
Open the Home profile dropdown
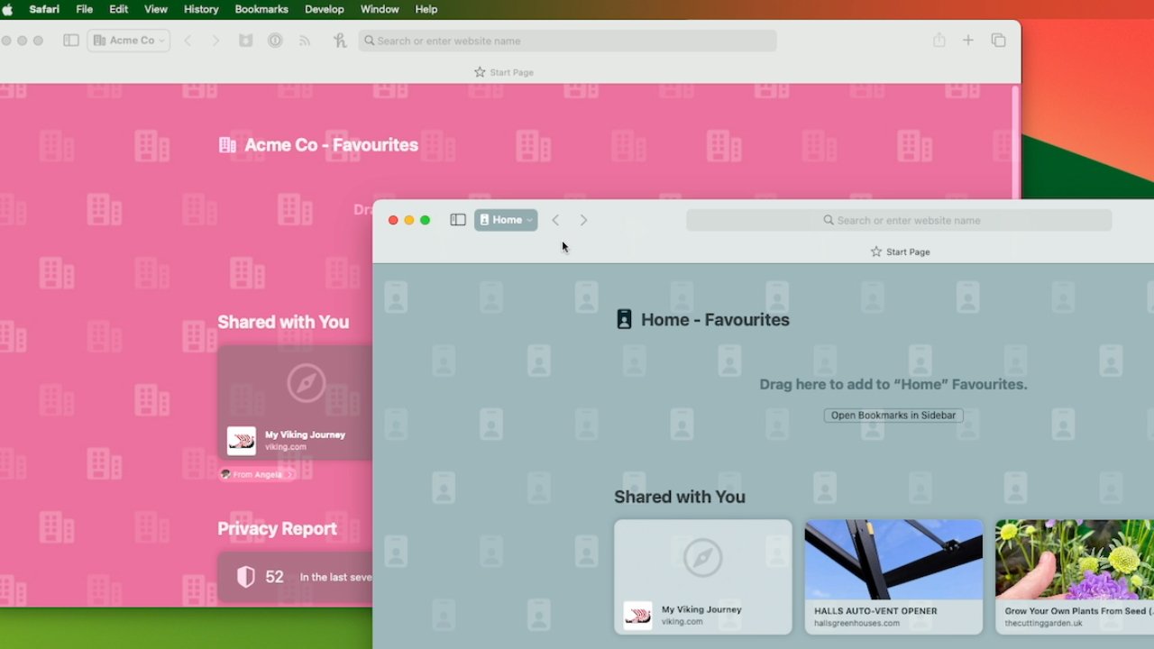click(x=506, y=220)
